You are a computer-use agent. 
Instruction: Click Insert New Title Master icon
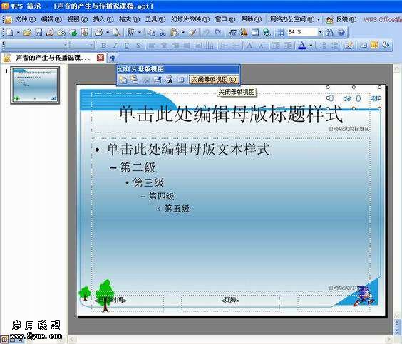[134, 80]
